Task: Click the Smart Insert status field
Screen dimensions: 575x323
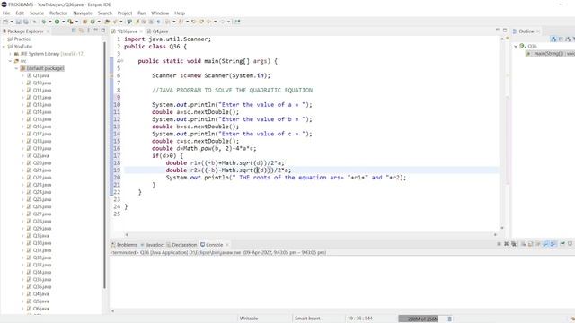Action: [307, 319]
